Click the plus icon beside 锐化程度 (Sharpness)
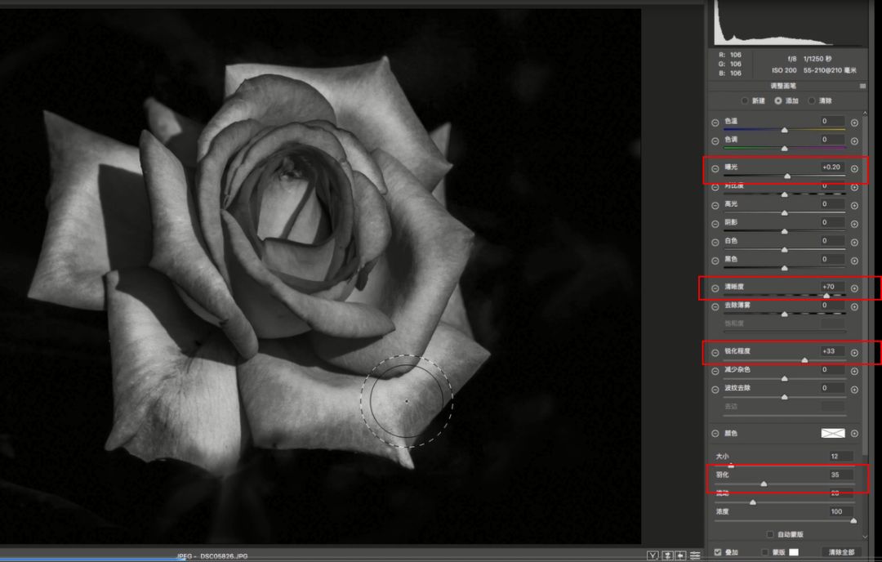 point(854,353)
